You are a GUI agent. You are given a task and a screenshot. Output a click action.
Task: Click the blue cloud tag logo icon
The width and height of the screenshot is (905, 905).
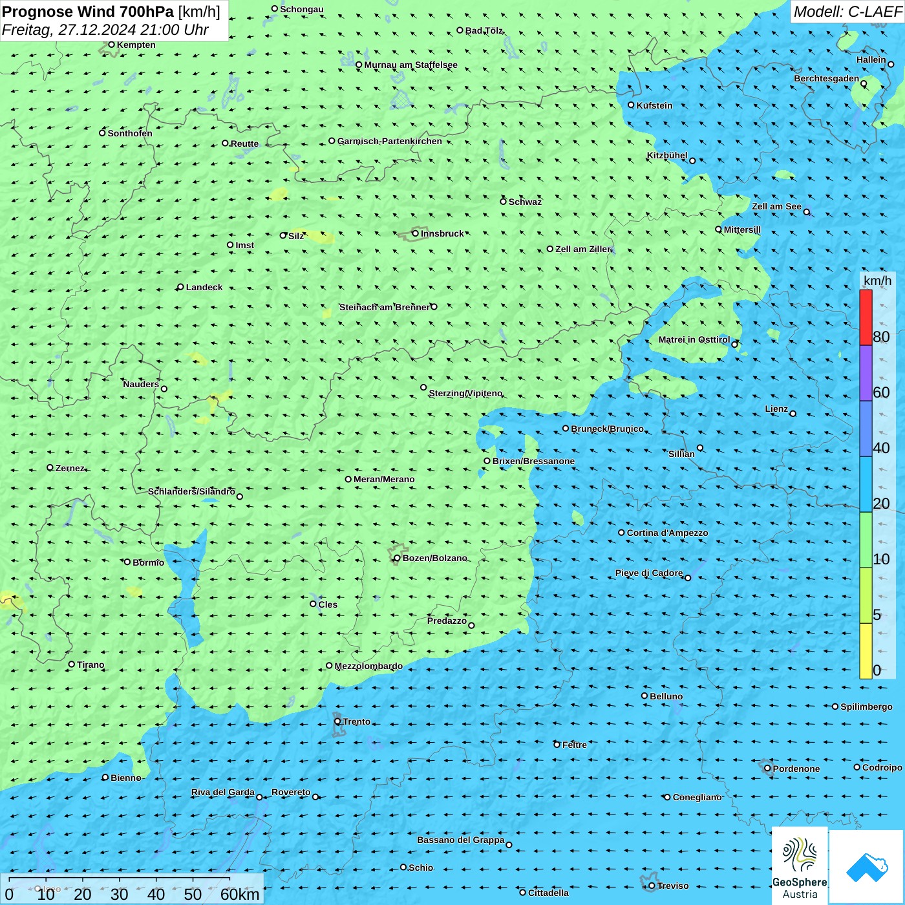[x=867, y=867]
